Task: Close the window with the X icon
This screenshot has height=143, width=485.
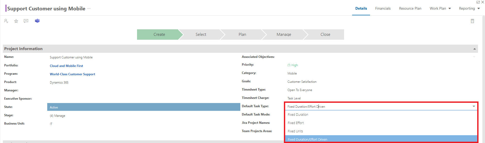Action: click(483, 2)
